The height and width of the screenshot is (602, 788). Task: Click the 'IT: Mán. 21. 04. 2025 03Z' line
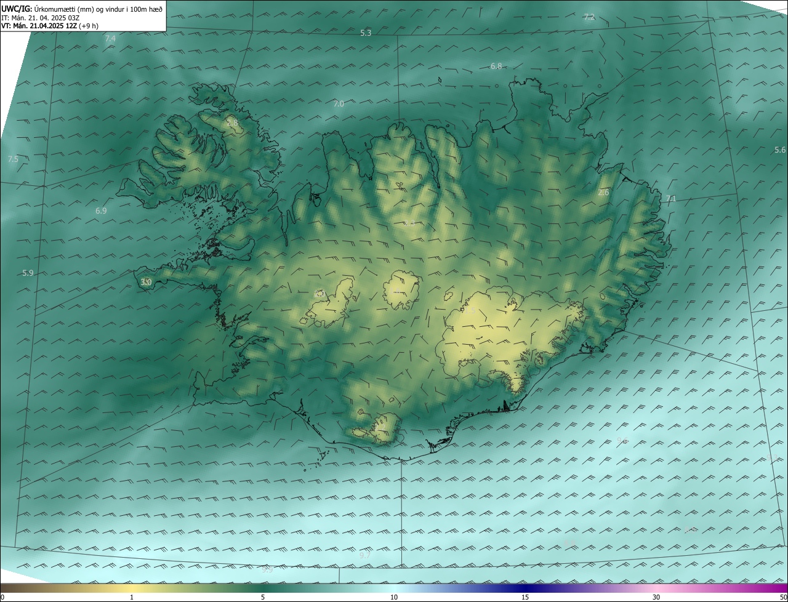point(40,17)
